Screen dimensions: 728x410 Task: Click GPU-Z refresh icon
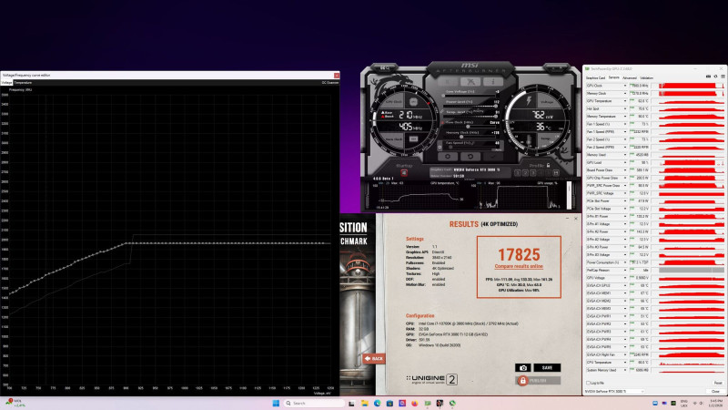715,77
